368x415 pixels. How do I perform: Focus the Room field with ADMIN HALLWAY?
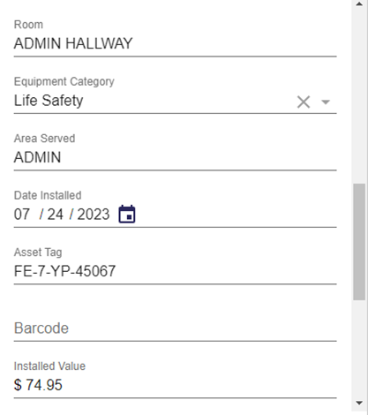[175, 43]
